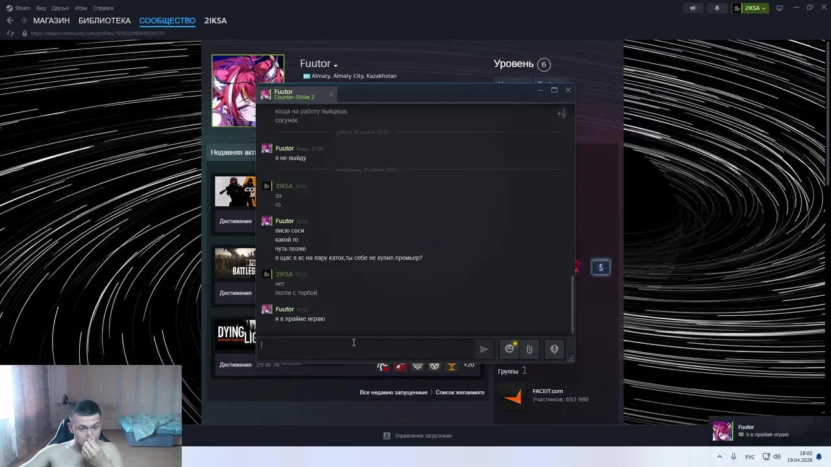Click the Steam community URL bar
The height and width of the screenshot is (467, 831).
click(97, 33)
